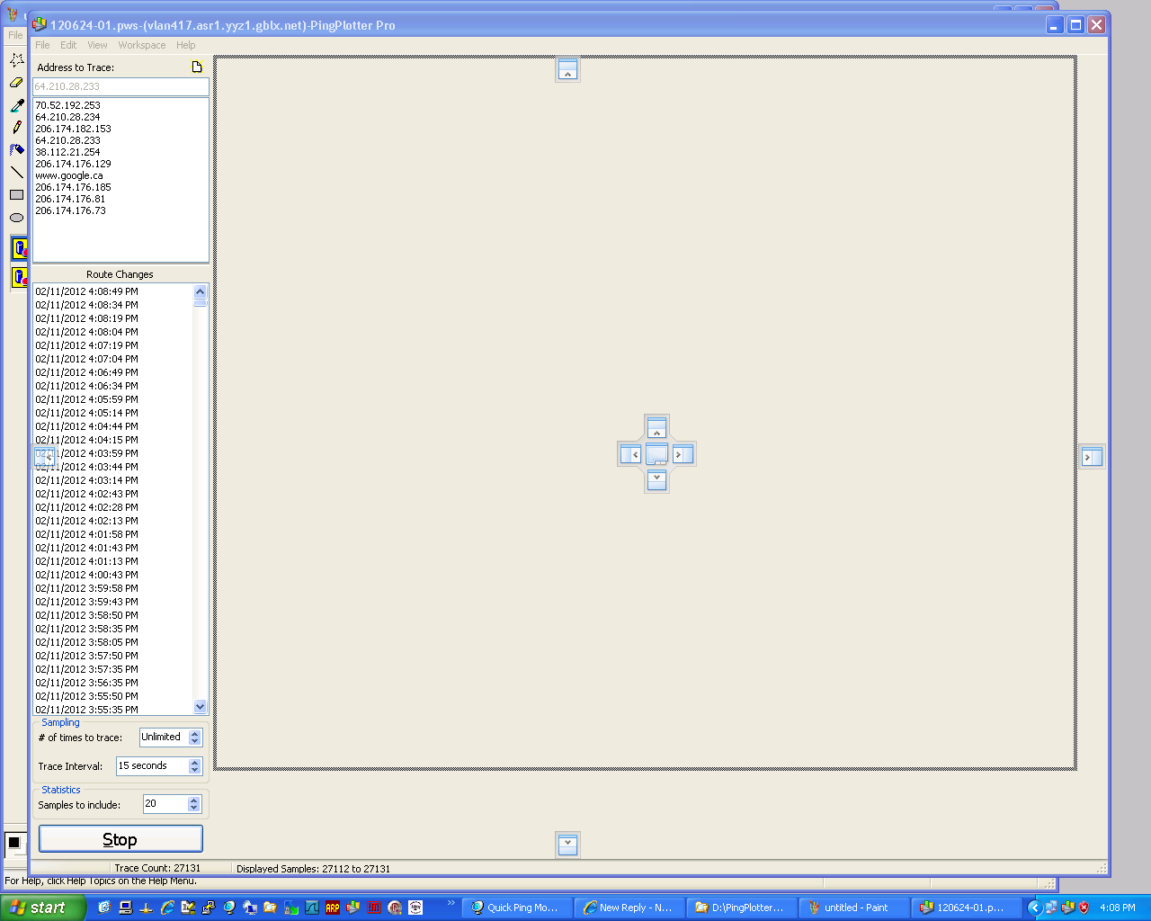1151x921 pixels.
Task: Open the Workspace menu
Action: [x=141, y=45]
